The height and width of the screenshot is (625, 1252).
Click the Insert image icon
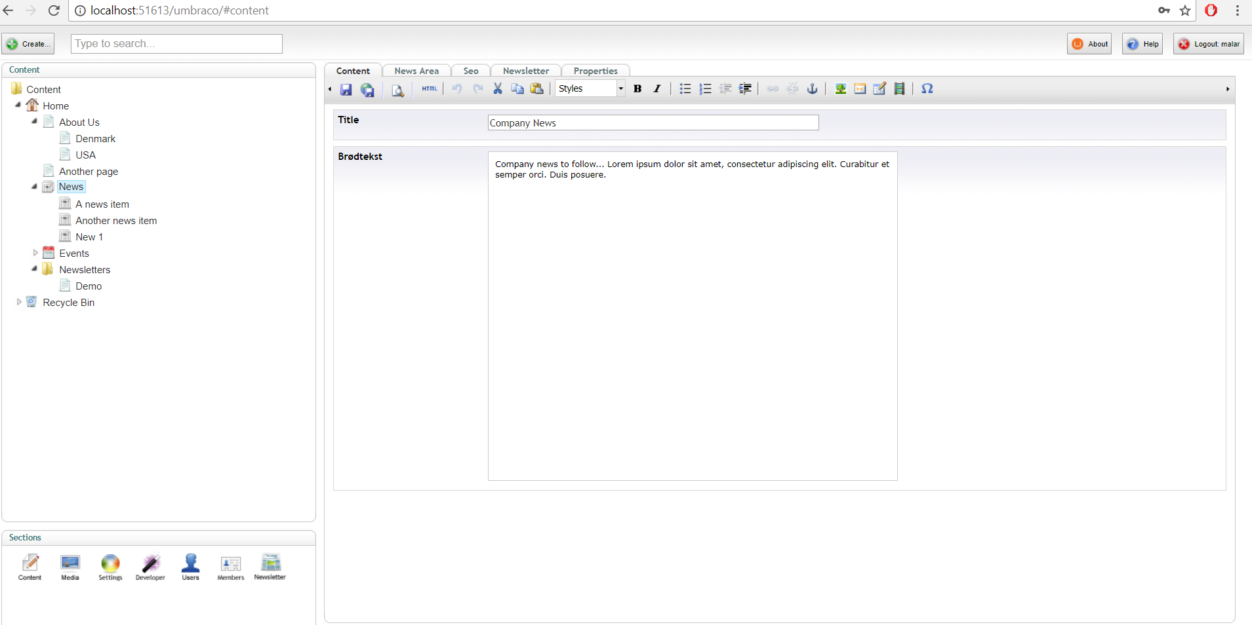[840, 89]
